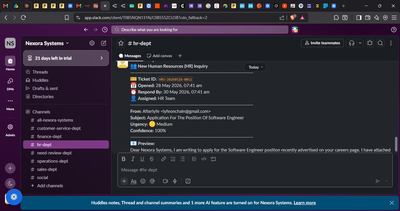Open Slack AI assistant icon
This screenshot has width=400, height=211.
[x=295, y=30]
